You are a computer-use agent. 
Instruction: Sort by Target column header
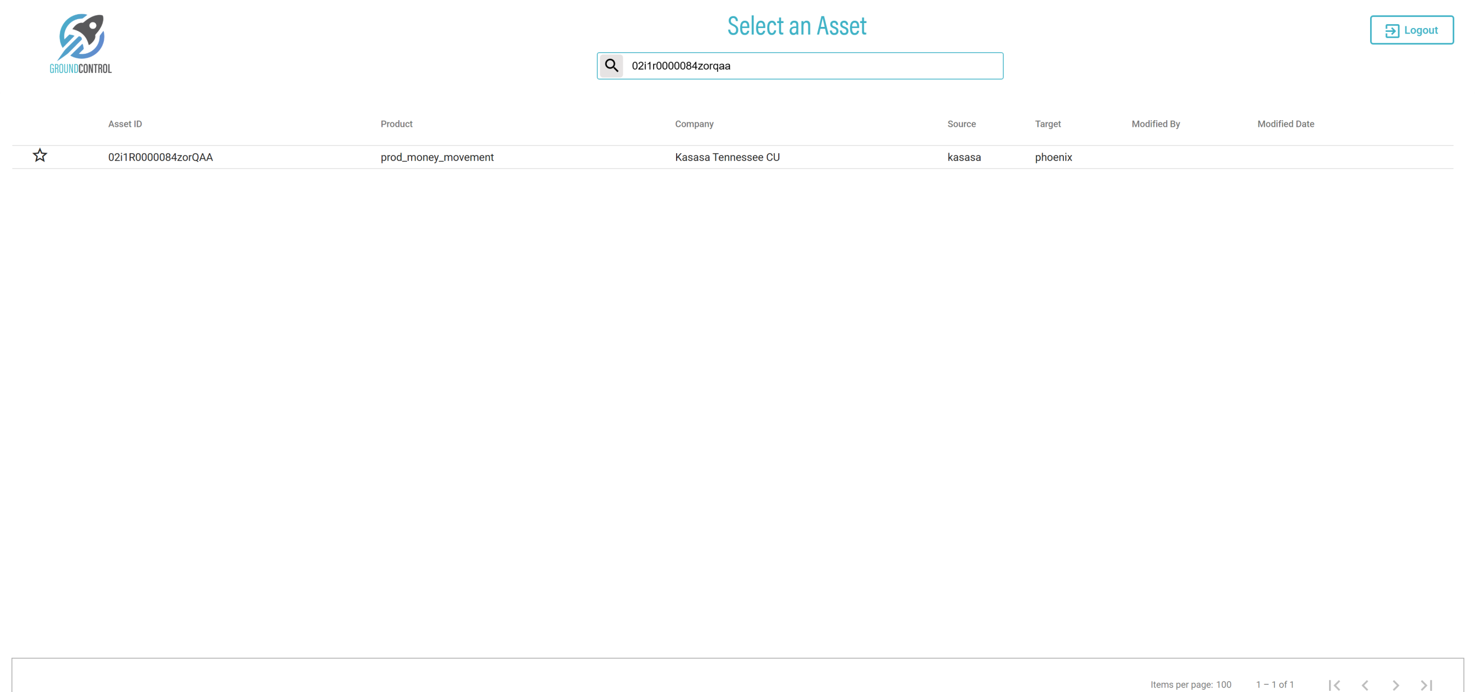pos(1048,123)
